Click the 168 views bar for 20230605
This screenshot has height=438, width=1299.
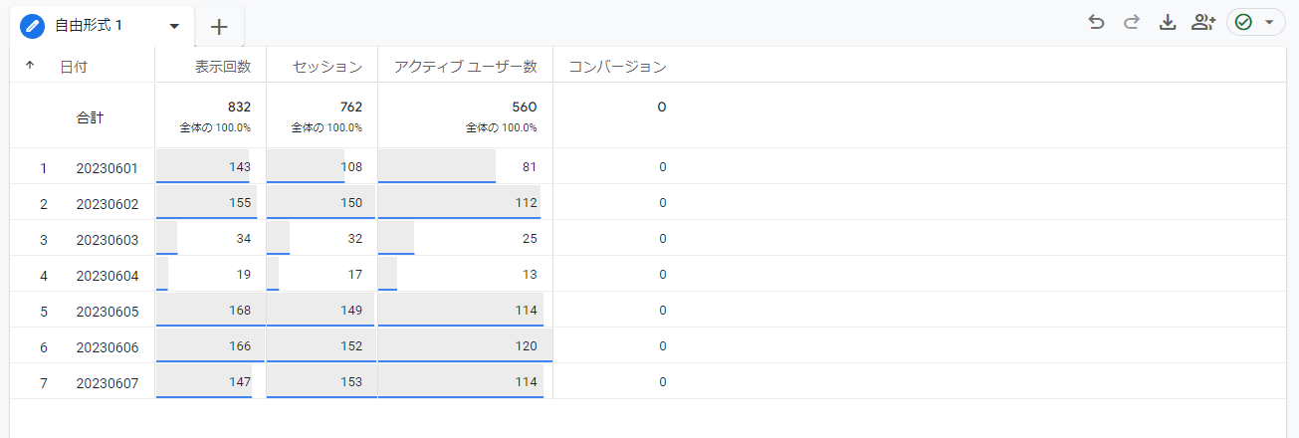pyautogui.click(x=211, y=310)
